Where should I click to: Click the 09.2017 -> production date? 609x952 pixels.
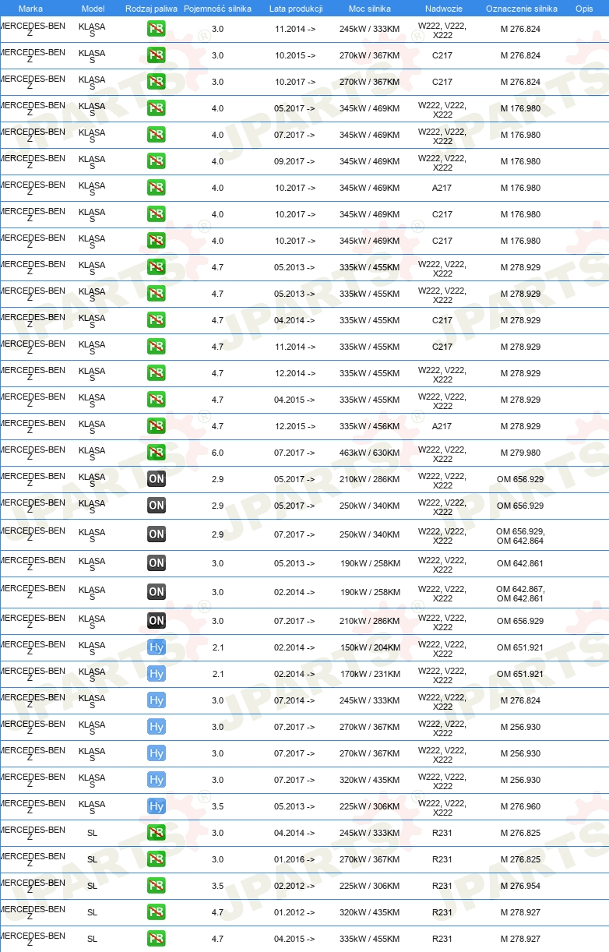click(x=295, y=162)
